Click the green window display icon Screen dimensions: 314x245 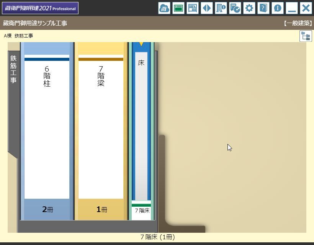178,8
